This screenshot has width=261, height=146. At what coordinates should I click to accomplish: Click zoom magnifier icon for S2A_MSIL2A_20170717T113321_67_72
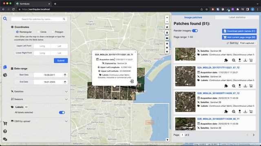tap(234, 86)
